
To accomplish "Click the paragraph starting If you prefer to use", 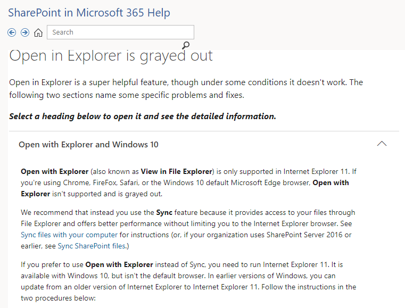I will point(188,281).
